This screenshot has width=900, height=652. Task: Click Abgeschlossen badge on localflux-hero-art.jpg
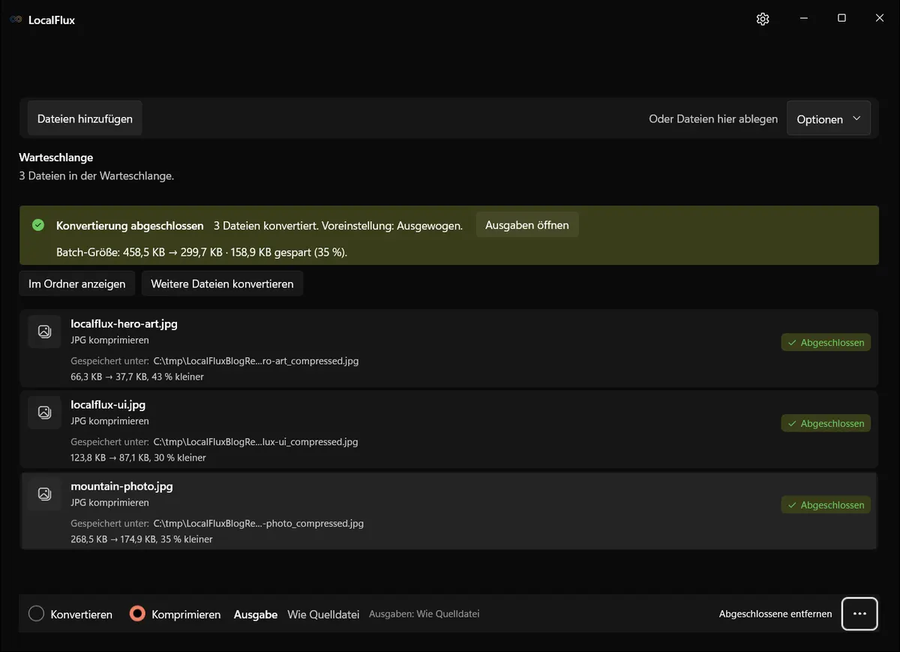[x=826, y=342]
